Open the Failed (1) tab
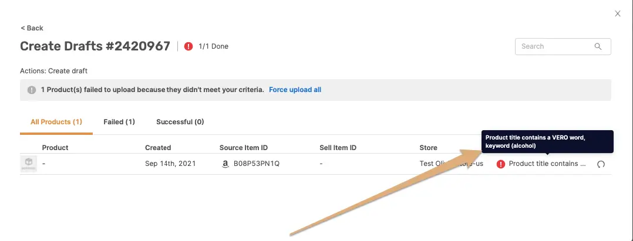The width and height of the screenshot is (633, 241). [119, 122]
